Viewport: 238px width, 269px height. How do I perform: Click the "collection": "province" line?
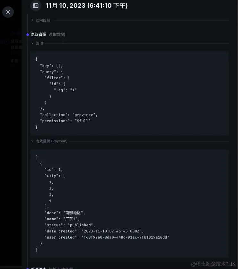pyautogui.click(x=68, y=115)
